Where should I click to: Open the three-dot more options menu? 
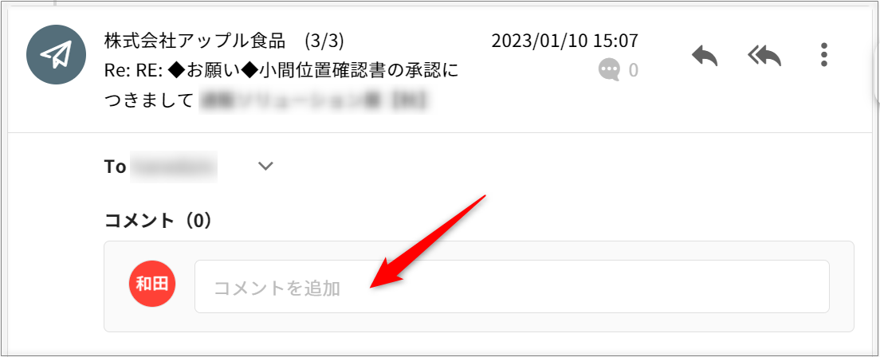tap(824, 55)
